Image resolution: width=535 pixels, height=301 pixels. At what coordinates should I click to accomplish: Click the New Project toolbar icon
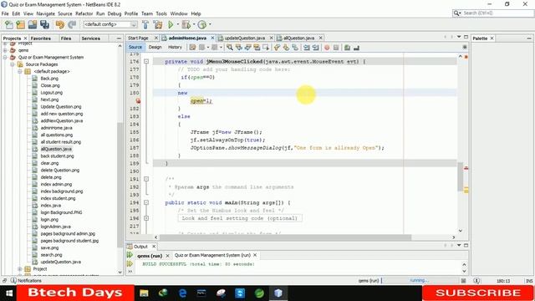(20, 24)
